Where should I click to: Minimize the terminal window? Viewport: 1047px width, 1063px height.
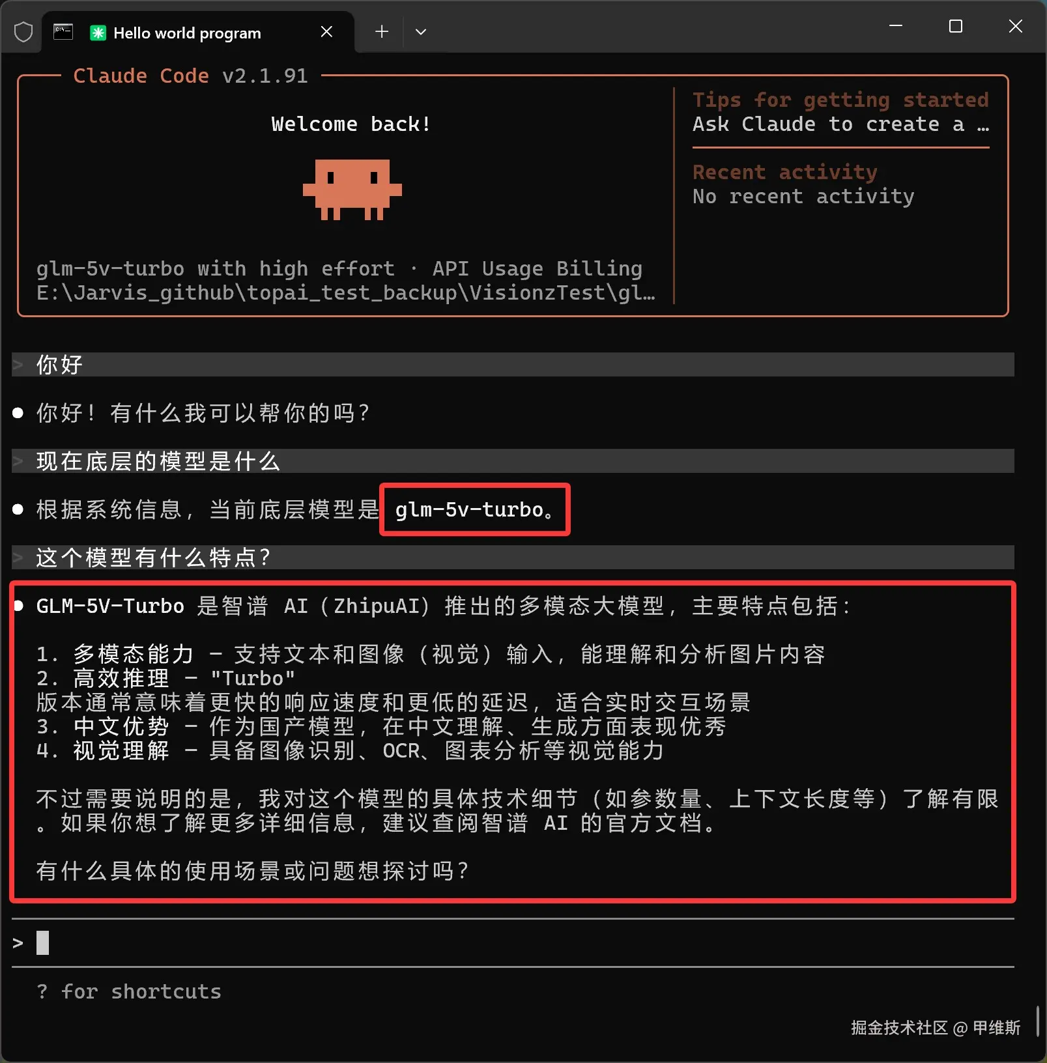[896, 26]
